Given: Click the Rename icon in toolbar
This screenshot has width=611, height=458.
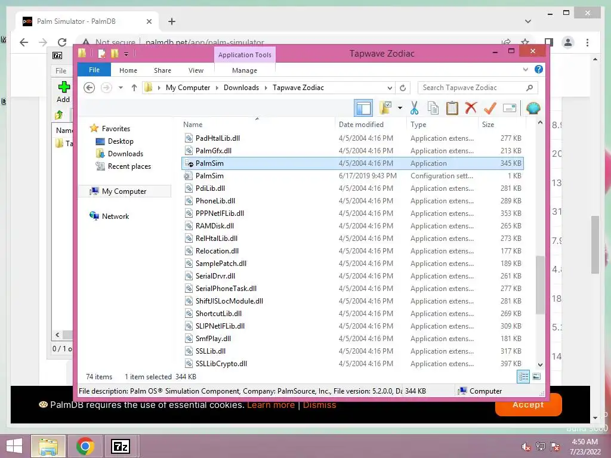Looking at the screenshot, I should coord(510,108).
